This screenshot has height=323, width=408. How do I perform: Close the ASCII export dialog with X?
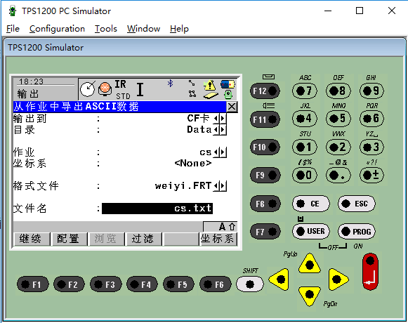click(232, 107)
